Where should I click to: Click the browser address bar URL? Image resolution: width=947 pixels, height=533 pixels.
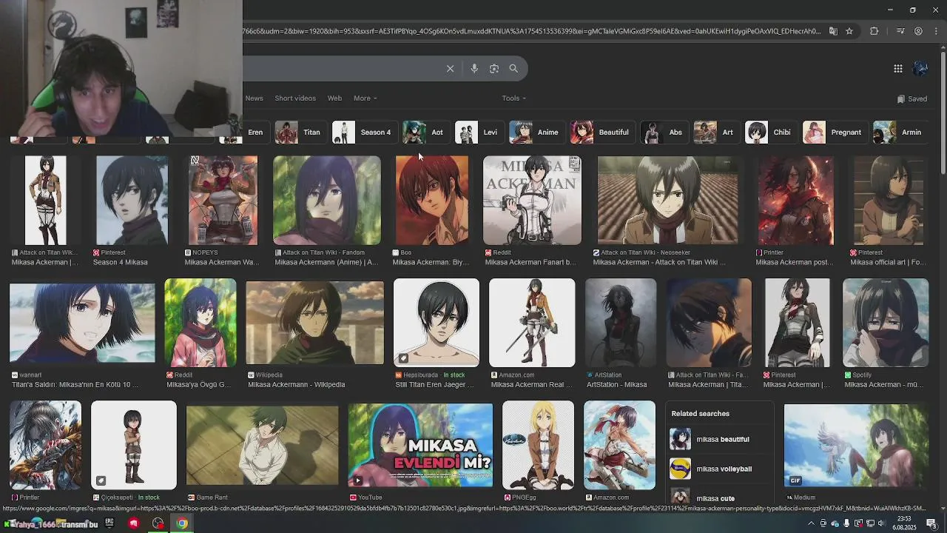pyautogui.click(x=531, y=31)
